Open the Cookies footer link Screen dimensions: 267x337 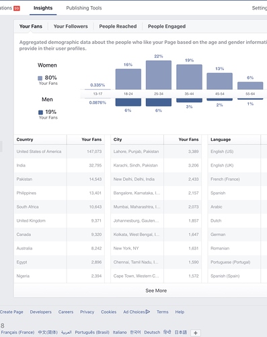pos(108,312)
